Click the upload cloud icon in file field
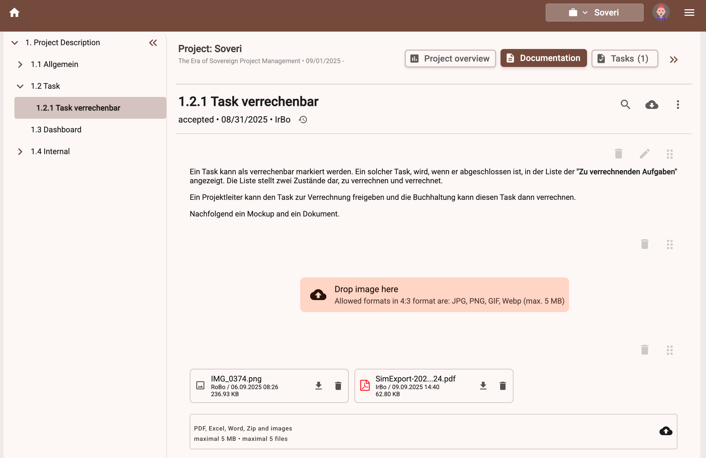 666,431
